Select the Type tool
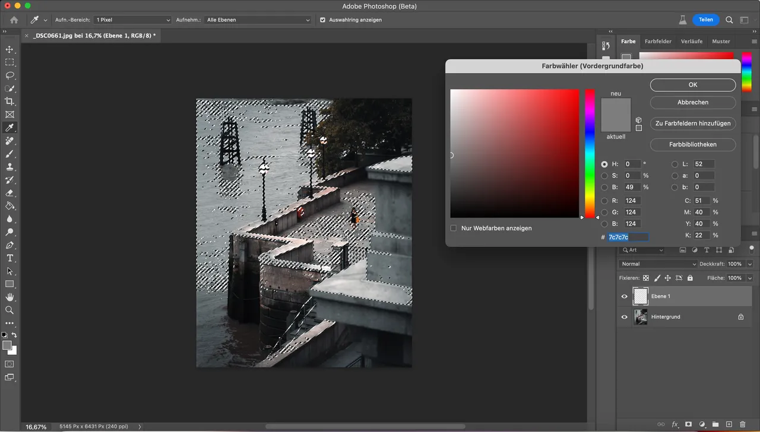The image size is (760, 432). tap(9, 258)
